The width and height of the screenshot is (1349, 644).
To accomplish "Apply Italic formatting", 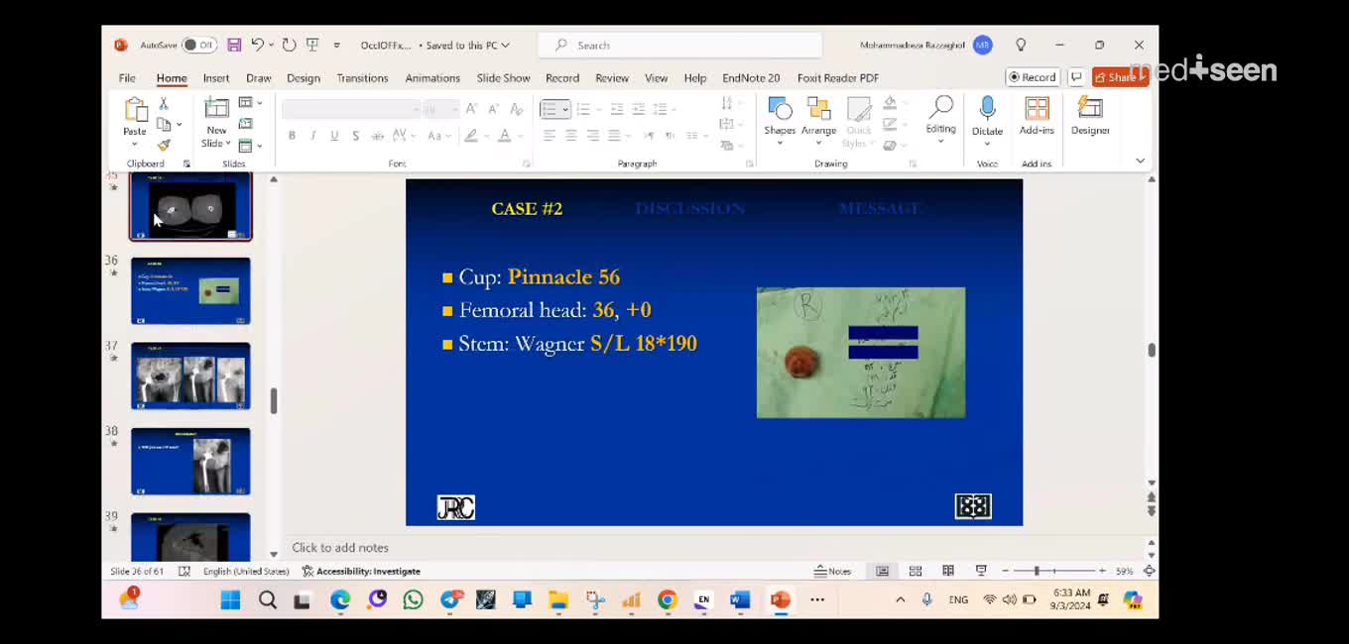I will click(x=313, y=136).
